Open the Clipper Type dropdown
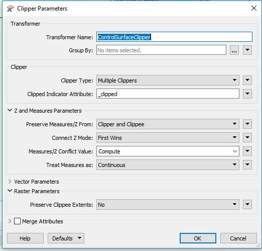 click(x=168, y=80)
